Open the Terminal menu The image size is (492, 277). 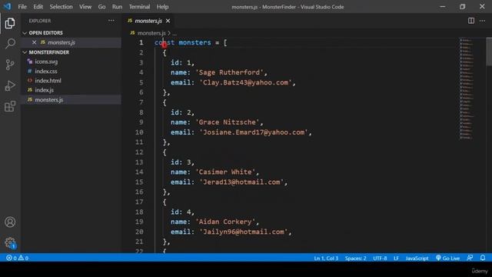coord(139,7)
